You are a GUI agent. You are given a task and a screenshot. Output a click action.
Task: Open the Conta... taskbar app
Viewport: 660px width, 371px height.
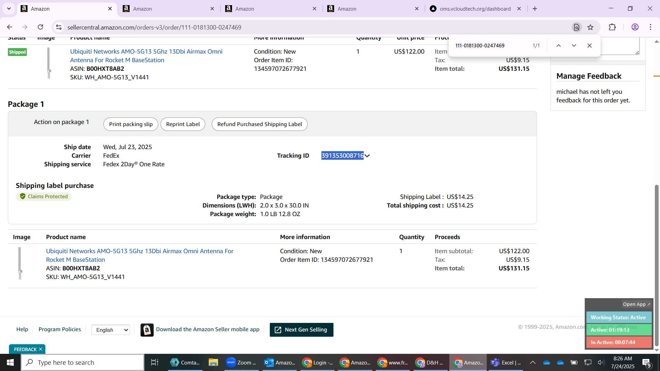point(185,362)
